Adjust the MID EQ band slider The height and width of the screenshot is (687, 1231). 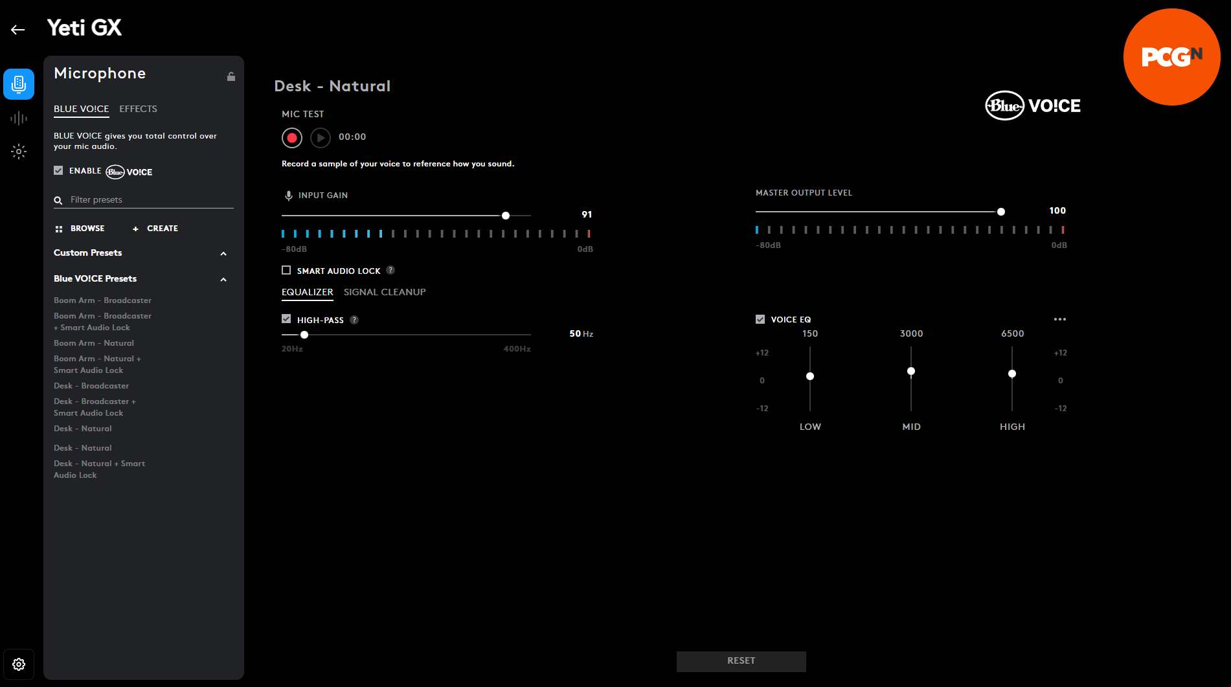911,371
